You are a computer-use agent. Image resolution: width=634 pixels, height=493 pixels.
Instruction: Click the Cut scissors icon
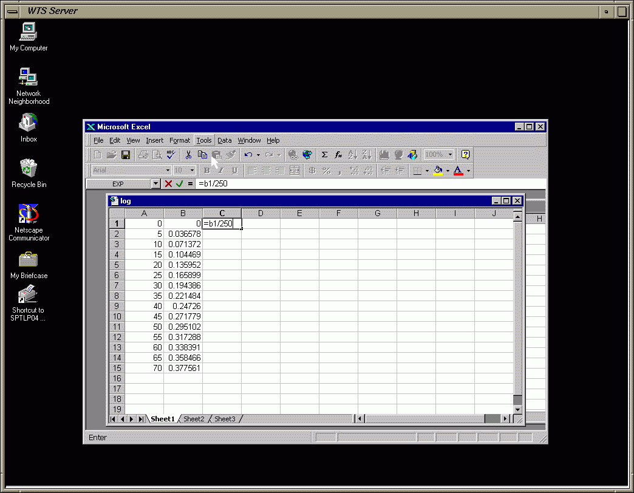[189, 155]
